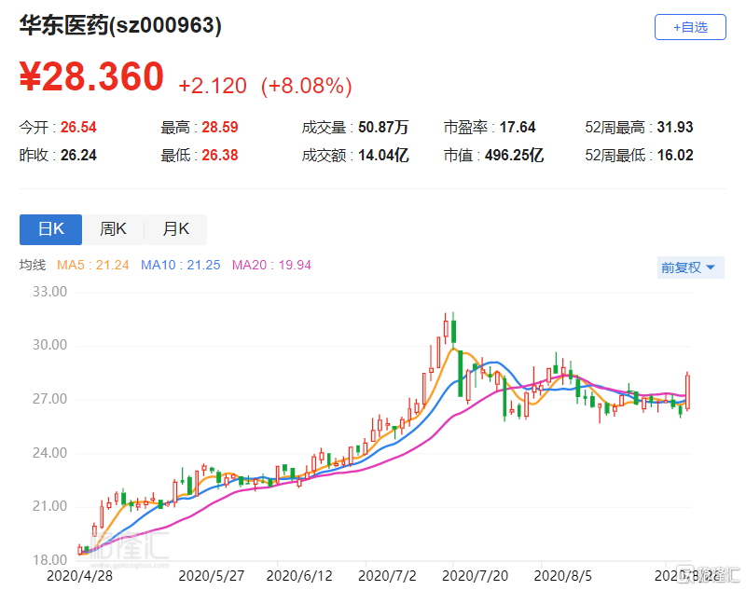Click today's open value 26.54
This screenshot has width=746, height=590.
click(78, 128)
